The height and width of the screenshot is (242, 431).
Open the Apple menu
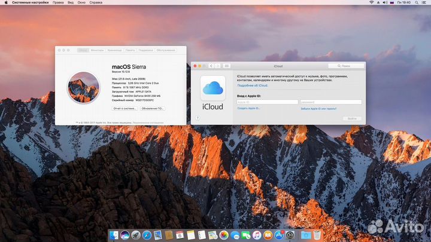pyautogui.click(x=6, y=2)
